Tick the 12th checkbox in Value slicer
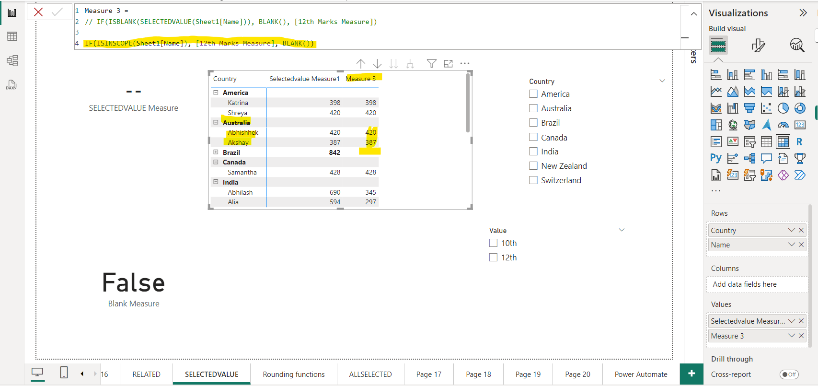Viewport: 818px width, 386px height. pyautogui.click(x=493, y=257)
